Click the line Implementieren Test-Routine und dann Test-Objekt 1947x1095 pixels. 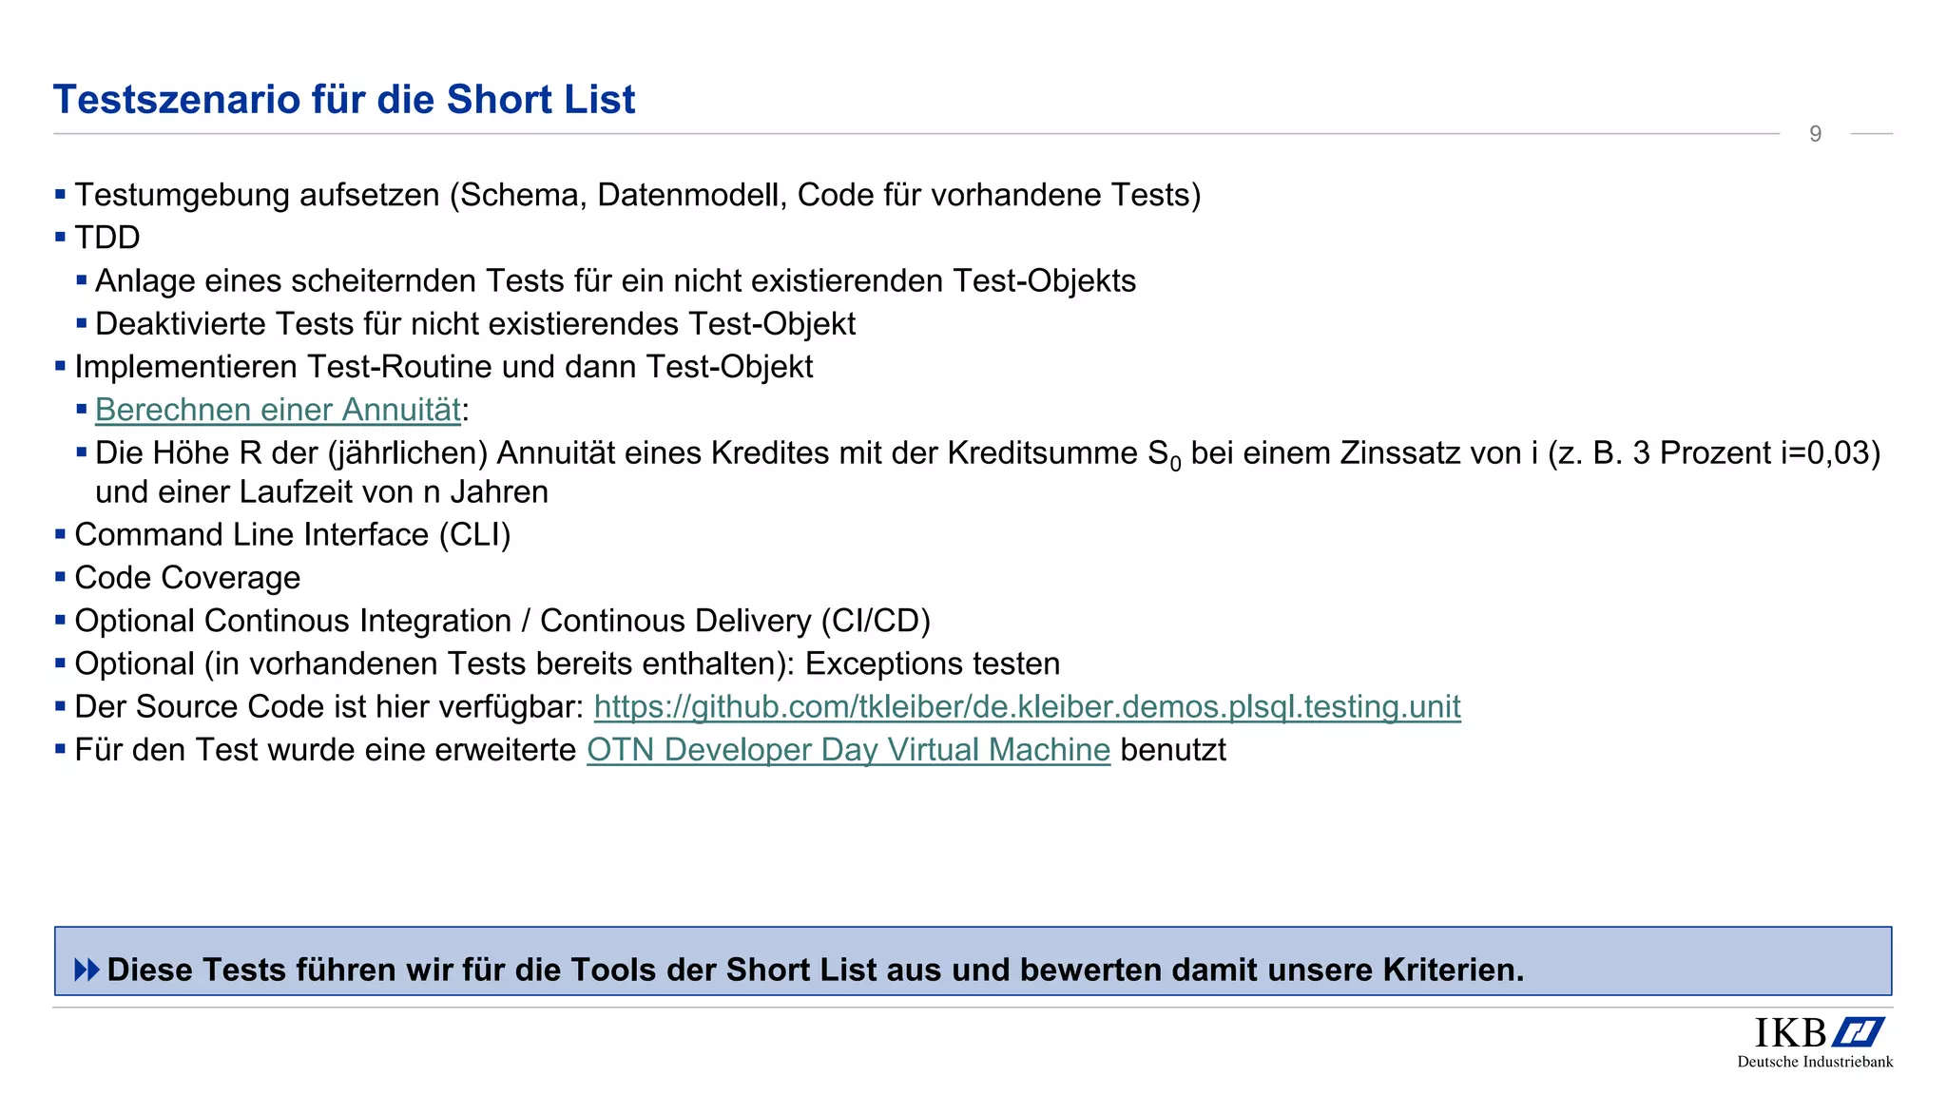pyautogui.click(x=444, y=367)
